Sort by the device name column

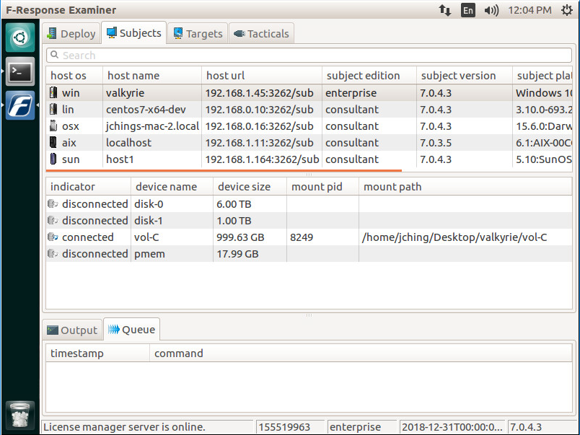point(172,186)
